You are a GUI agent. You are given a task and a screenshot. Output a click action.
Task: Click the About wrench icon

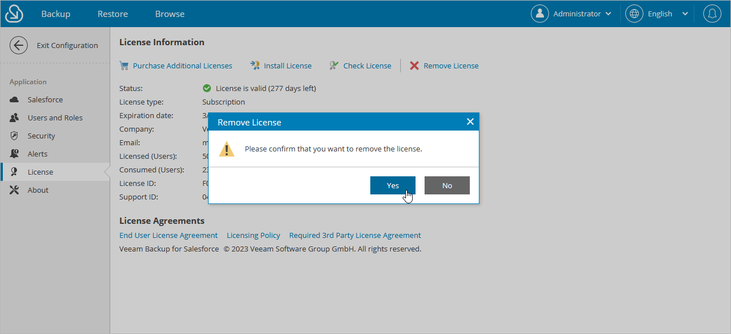click(x=15, y=190)
